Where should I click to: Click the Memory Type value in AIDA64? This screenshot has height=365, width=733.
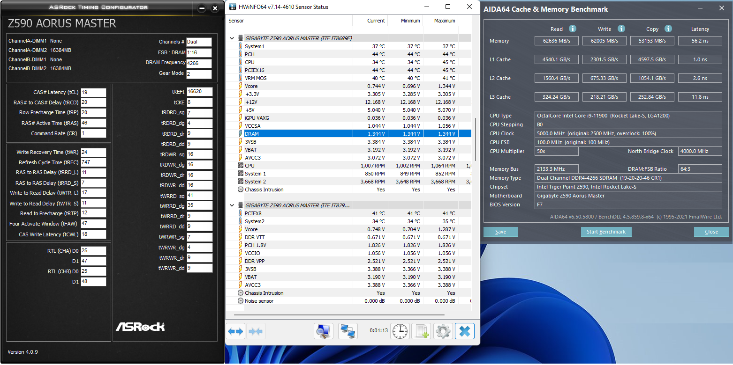click(628, 178)
